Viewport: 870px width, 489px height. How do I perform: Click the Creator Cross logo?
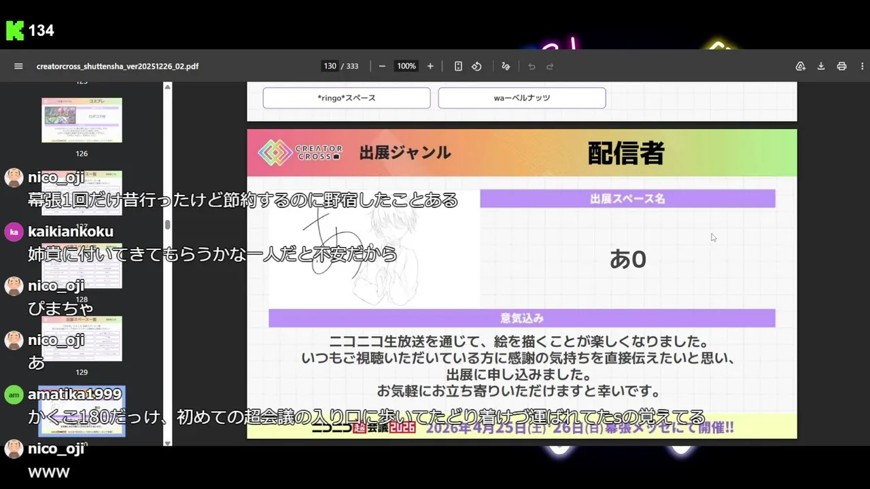tap(300, 153)
